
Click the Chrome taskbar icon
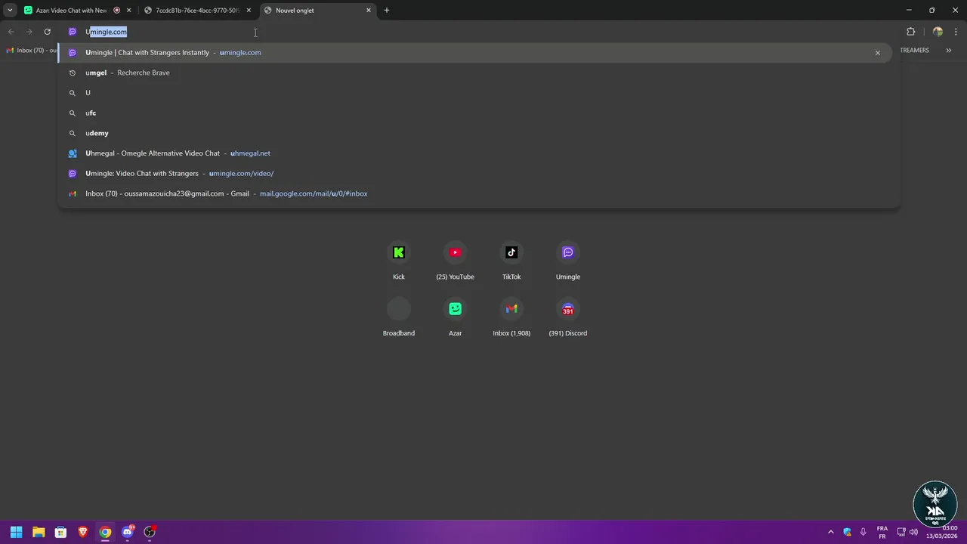105,532
